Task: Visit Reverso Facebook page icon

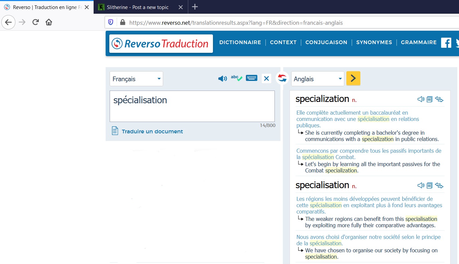Action: (x=446, y=43)
